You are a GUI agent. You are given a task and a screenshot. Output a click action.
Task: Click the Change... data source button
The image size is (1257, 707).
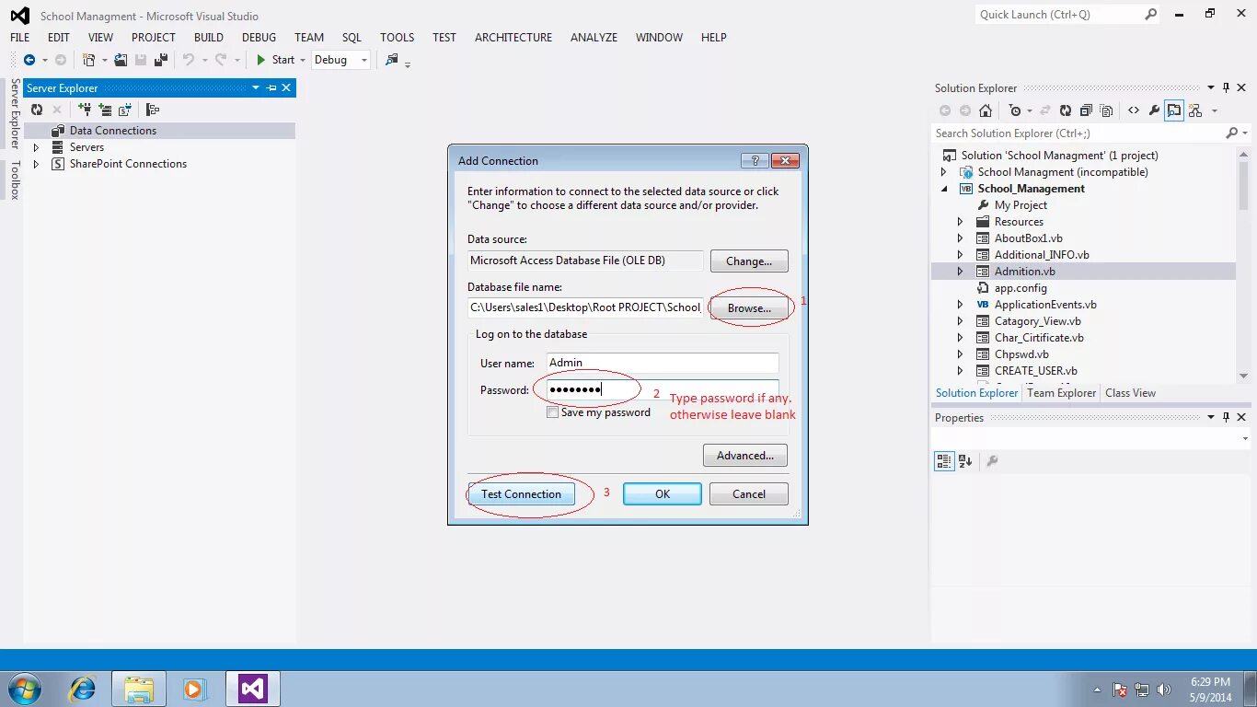(749, 261)
